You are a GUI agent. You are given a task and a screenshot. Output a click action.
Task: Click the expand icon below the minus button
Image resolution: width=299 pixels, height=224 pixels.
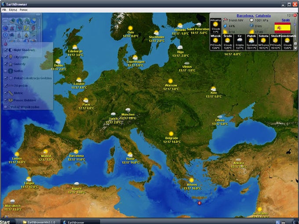(295, 48)
